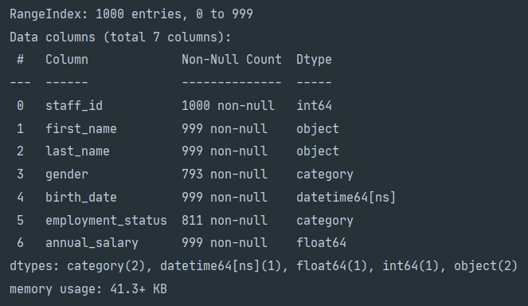Click index number '3' of the gender row

[x=20, y=175]
